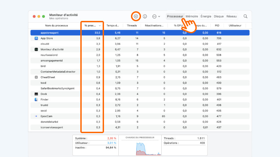Select the SafariBookmarksSyncAgent process
Image resolution: width=280 pixels, height=157 pixels.
[x=140, y=88]
